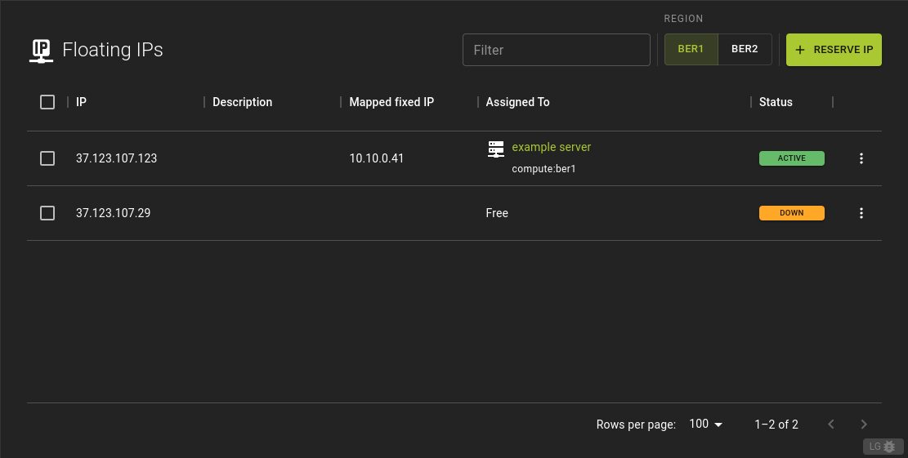Screen dimensions: 908x458
Task: Sort by the Status column header
Action: 776,102
